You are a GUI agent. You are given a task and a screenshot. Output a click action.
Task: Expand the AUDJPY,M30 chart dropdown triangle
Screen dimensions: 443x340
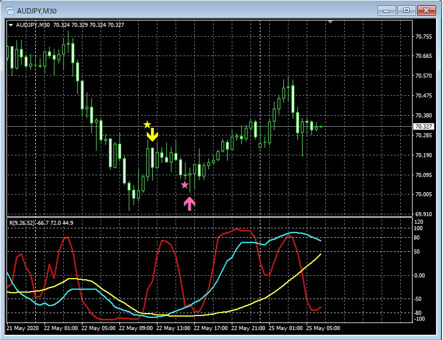pos(11,25)
